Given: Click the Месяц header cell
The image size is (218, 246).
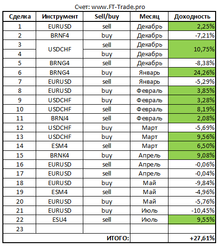Looking at the screenshot, I should click(x=149, y=17).
